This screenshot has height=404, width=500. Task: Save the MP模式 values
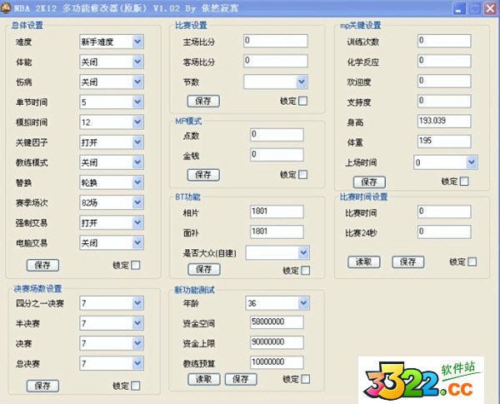(x=203, y=175)
